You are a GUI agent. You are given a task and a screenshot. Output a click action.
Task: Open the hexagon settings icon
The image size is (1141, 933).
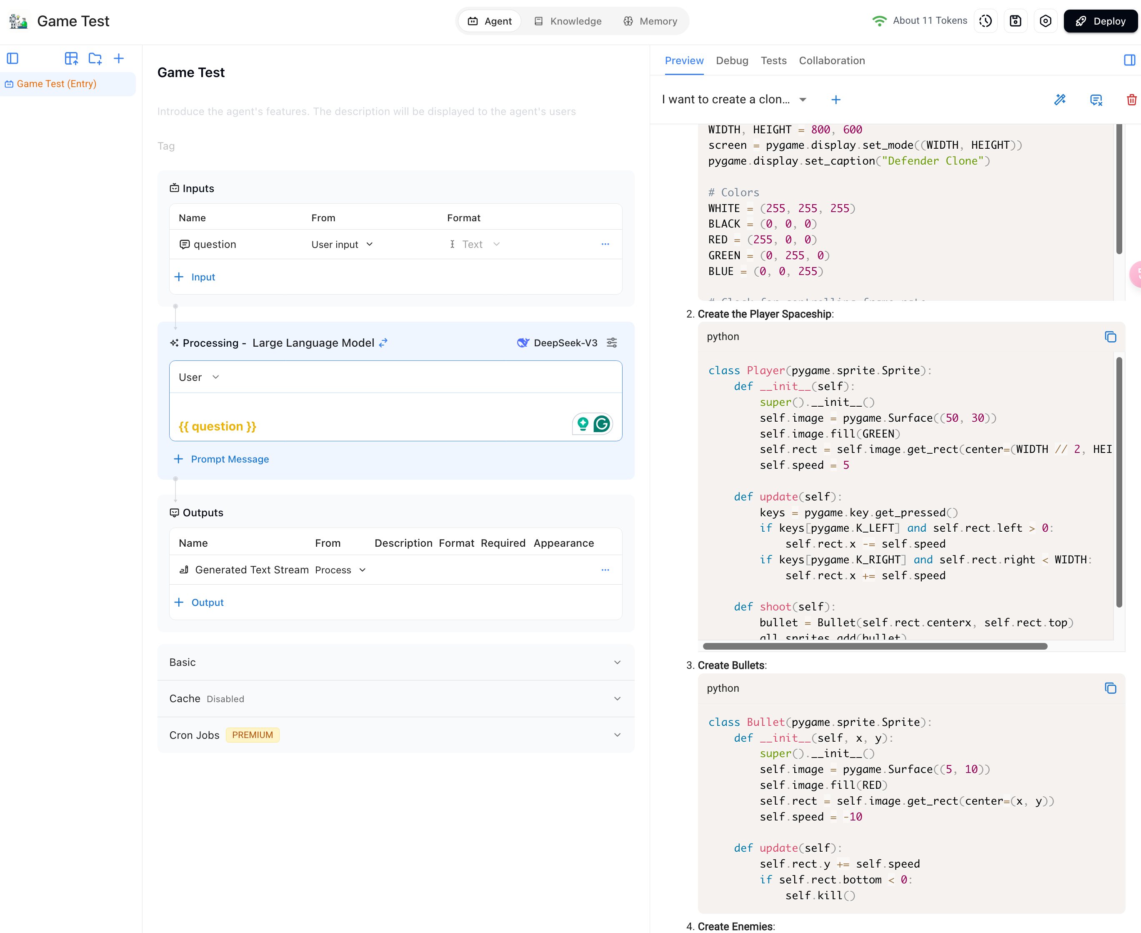click(x=1045, y=21)
